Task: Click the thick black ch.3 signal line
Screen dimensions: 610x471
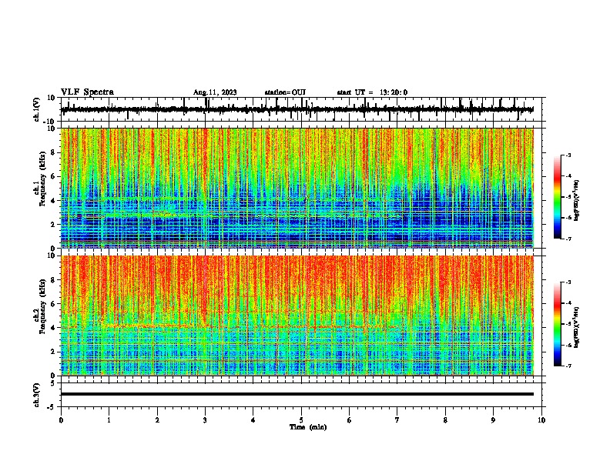Action: click(x=297, y=394)
